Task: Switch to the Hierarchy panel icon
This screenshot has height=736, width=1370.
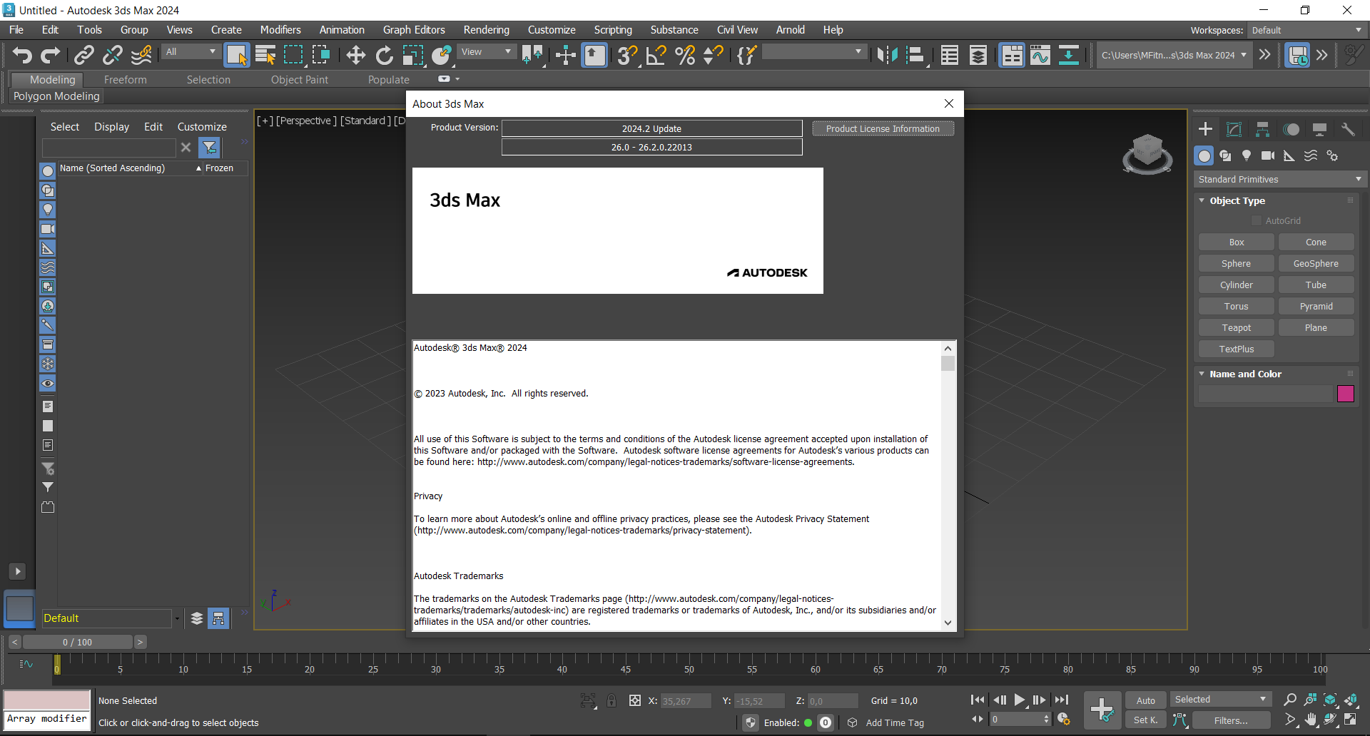Action: click(x=1262, y=129)
